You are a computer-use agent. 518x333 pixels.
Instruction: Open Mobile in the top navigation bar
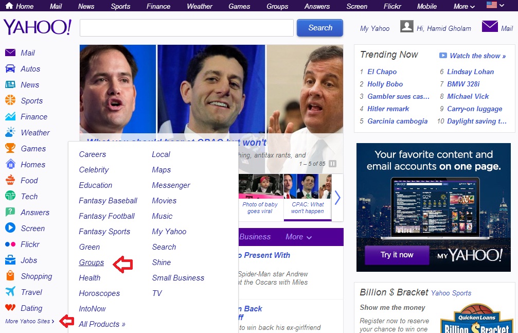[427, 6]
